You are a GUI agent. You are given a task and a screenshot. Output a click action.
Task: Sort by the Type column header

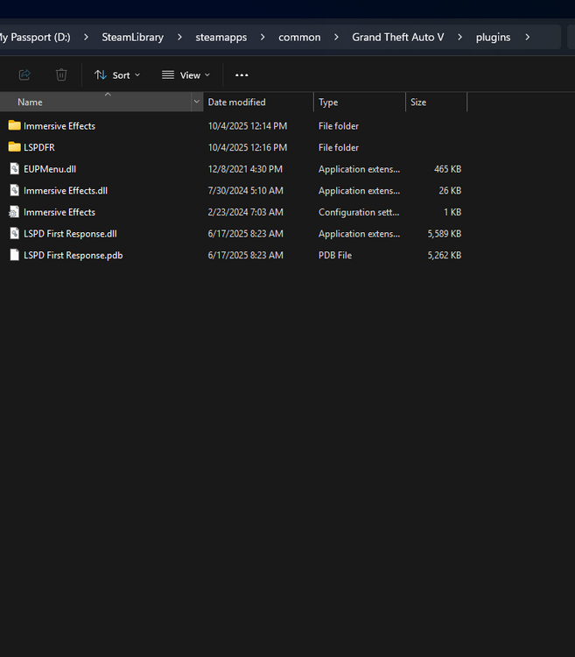(359, 102)
